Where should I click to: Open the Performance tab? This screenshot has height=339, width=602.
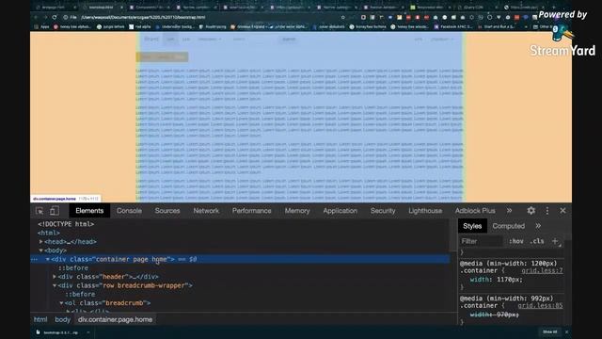[251, 211]
